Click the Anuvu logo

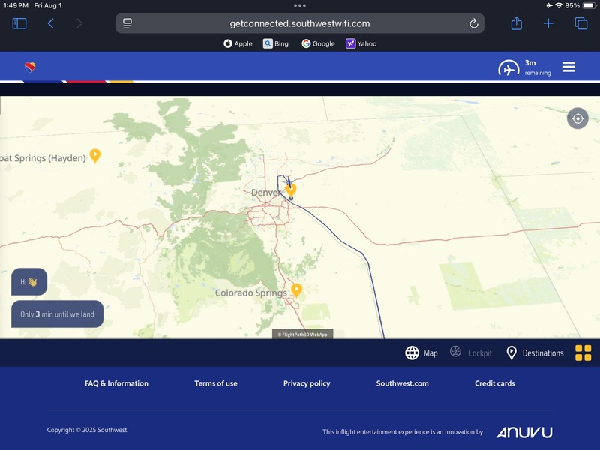[524, 433]
